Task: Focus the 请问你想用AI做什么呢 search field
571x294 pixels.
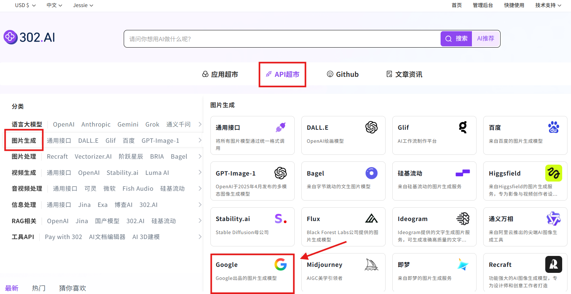Action: 282,39
